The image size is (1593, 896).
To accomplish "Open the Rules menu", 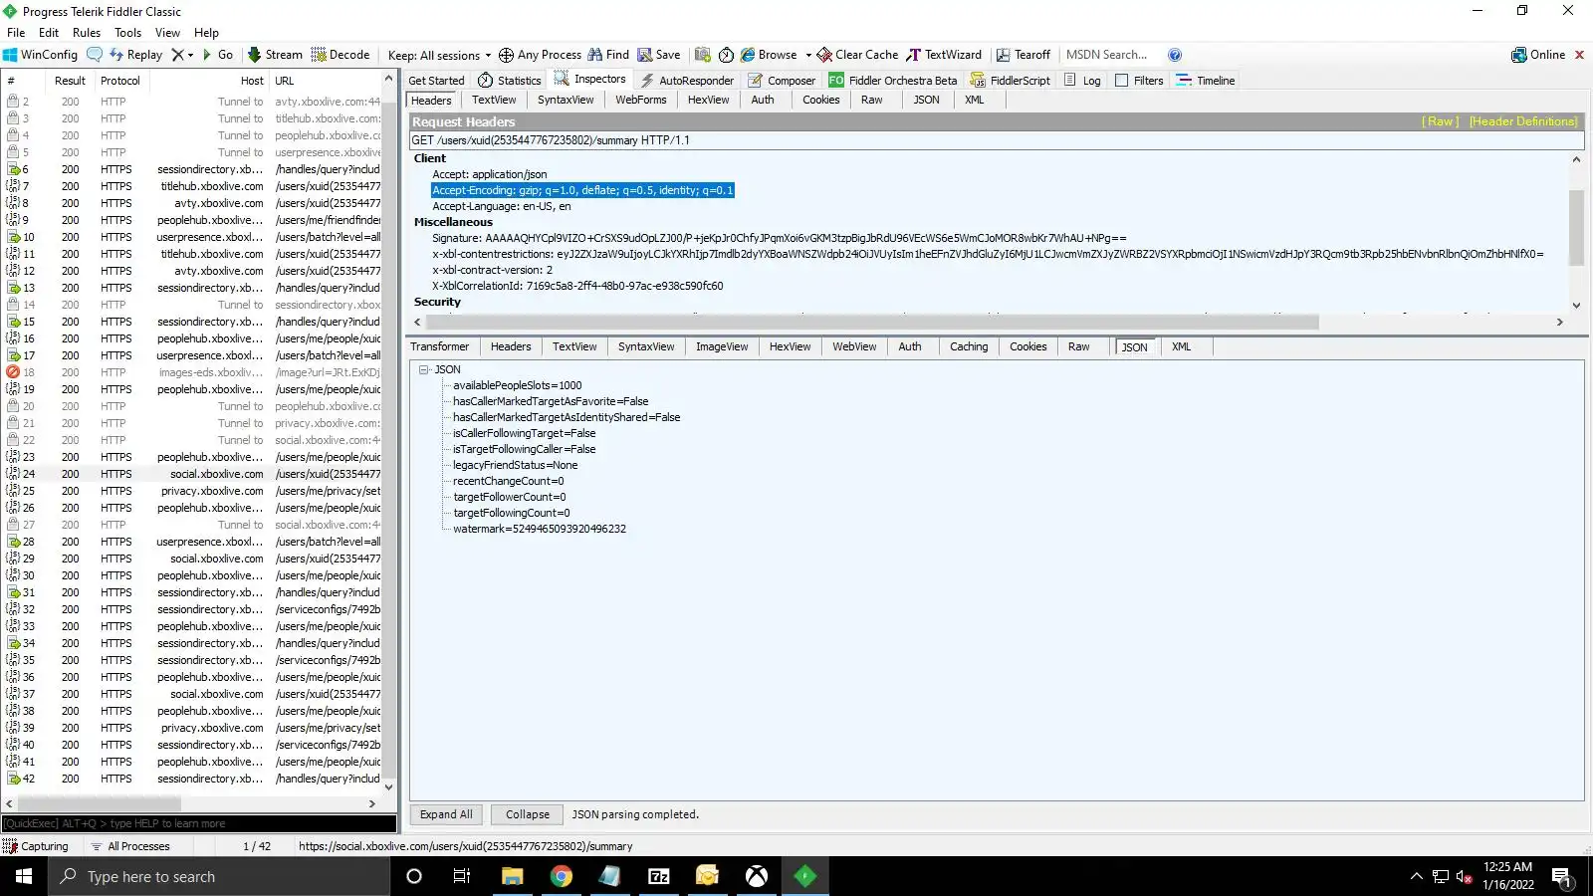I will 87,32.
